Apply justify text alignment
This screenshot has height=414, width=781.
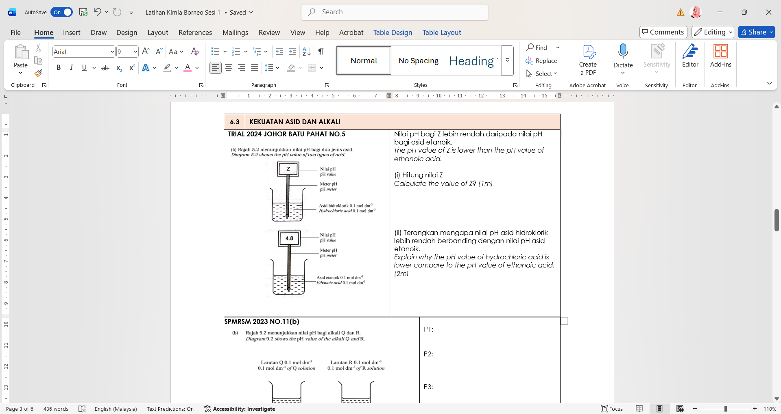[255, 68]
